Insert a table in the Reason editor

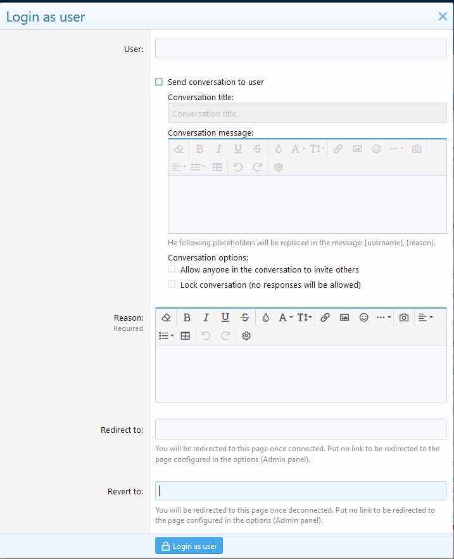[x=186, y=336]
